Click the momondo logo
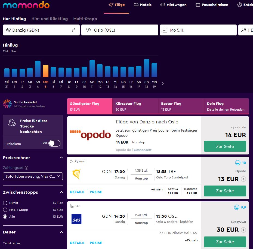The height and width of the screenshot is (249, 253). 26,5
